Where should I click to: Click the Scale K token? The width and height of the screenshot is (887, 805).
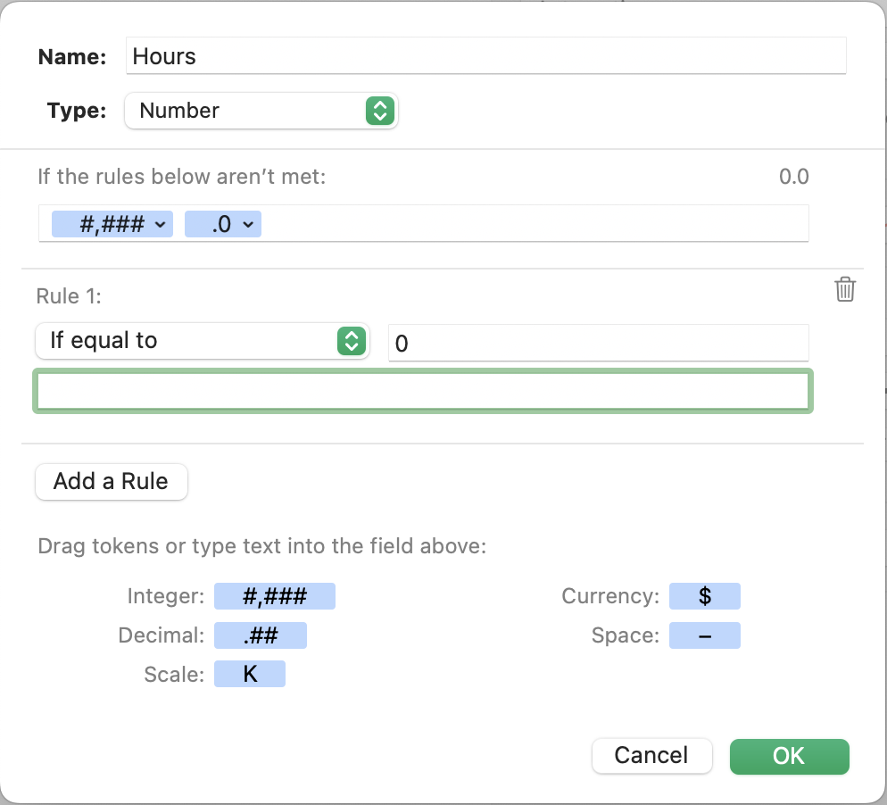coord(250,674)
